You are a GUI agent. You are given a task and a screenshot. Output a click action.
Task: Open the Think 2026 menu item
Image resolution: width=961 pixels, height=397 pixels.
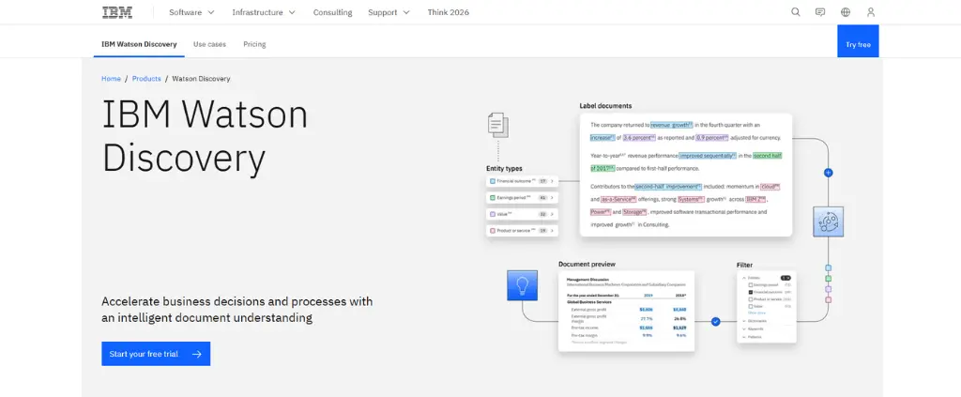(448, 12)
